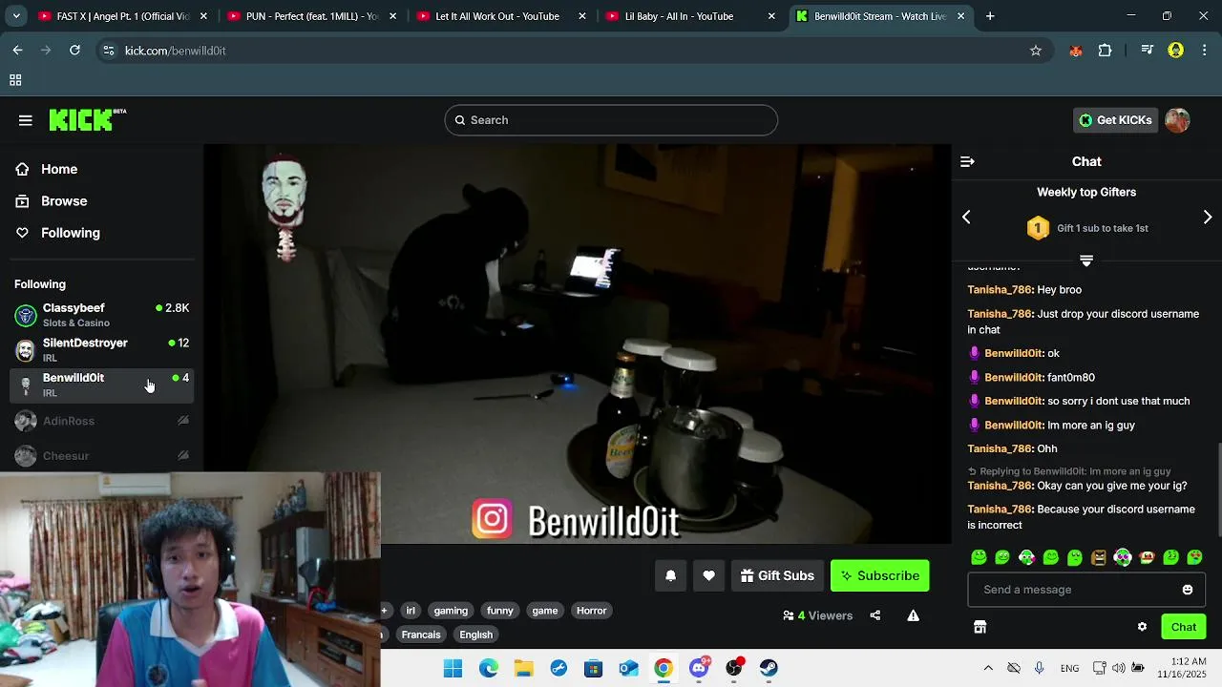Show hidden system tray icons
1222x687 pixels.
pyautogui.click(x=988, y=668)
